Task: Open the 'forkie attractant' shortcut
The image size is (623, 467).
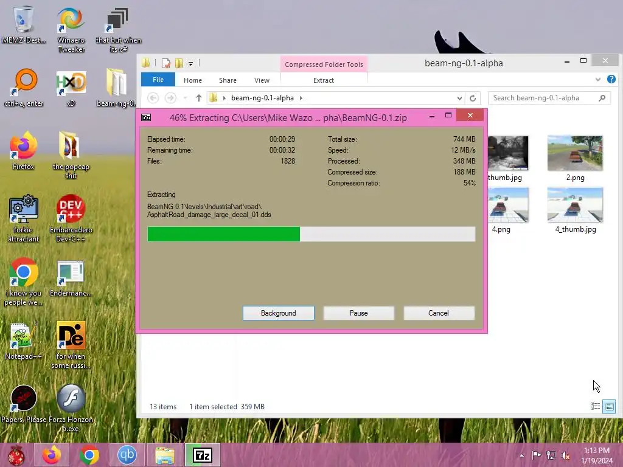Action: click(24, 209)
